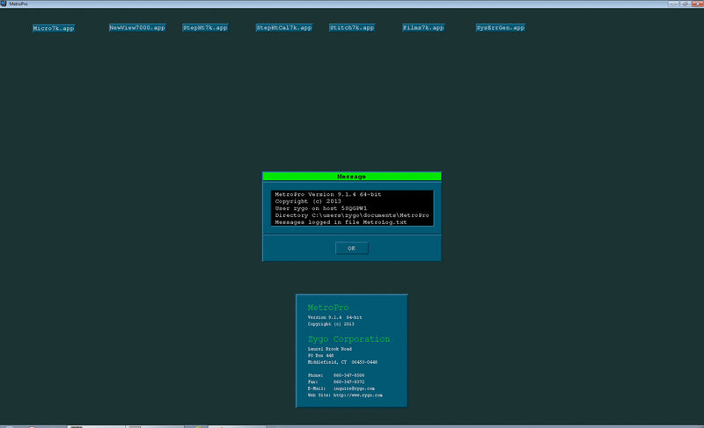This screenshot has width=704, height=428.
Task: Click the Stitch7k.app icon
Action: [352, 28]
